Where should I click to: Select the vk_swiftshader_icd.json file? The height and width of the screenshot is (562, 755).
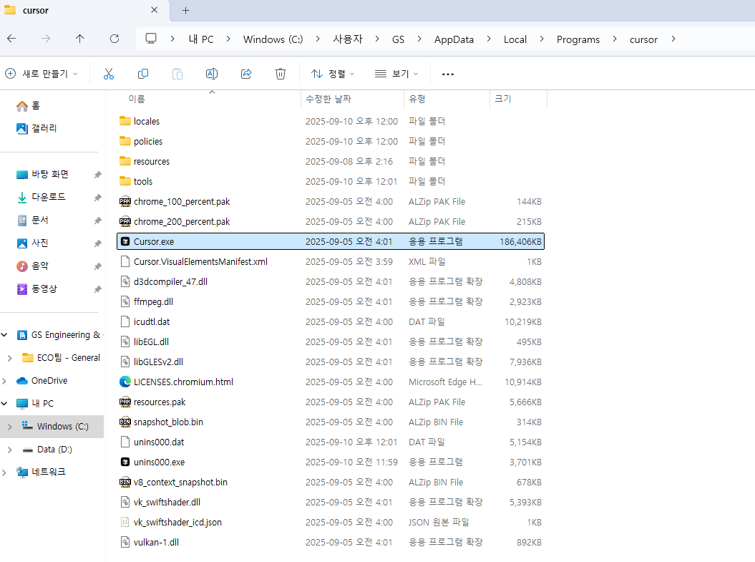pyautogui.click(x=331, y=523)
